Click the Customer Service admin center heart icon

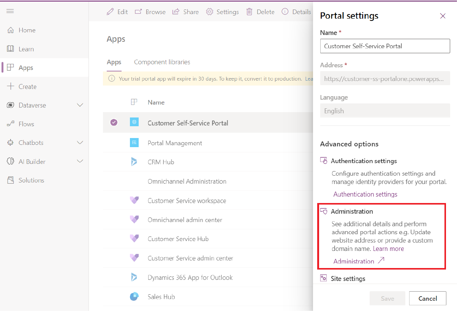pyautogui.click(x=134, y=258)
